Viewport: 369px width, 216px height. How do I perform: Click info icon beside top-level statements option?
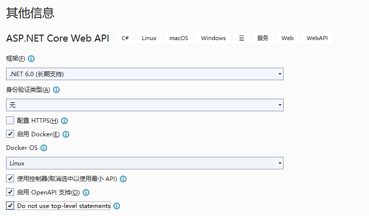tap(117, 206)
